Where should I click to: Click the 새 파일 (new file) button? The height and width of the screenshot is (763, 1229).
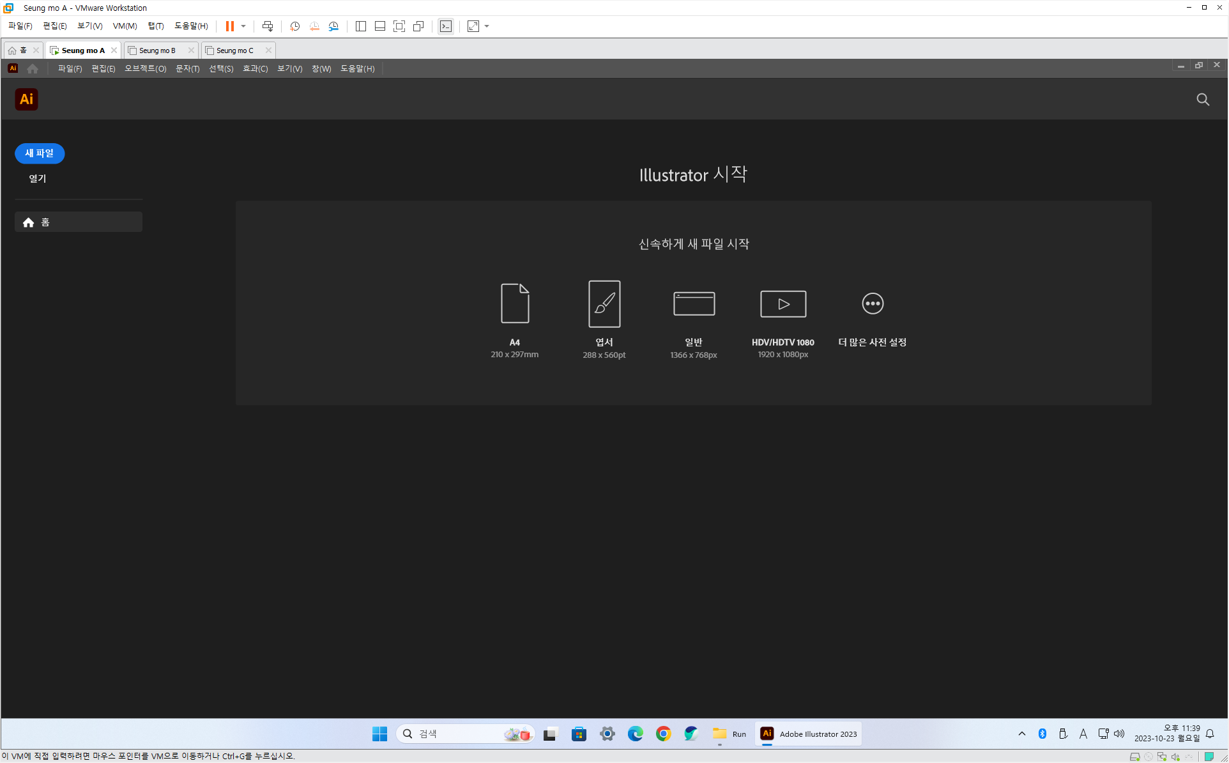click(40, 153)
